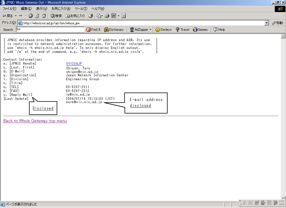Open the ファイル(F) File menu
The height and width of the screenshot is (208, 286).
(x=9, y=9)
